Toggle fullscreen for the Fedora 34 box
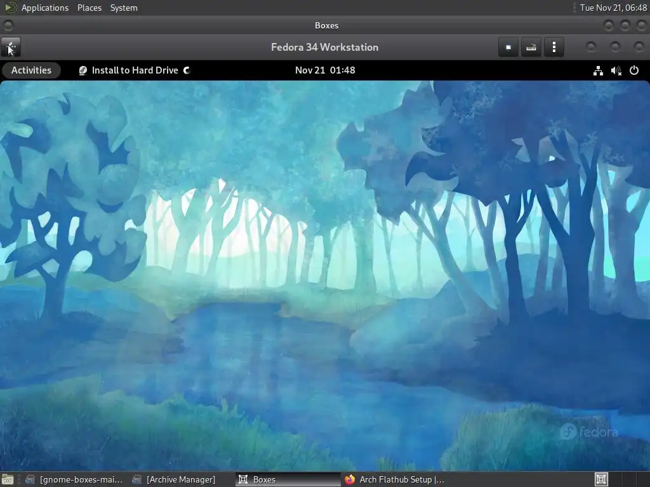This screenshot has width=650, height=487. click(x=508, y=47)
